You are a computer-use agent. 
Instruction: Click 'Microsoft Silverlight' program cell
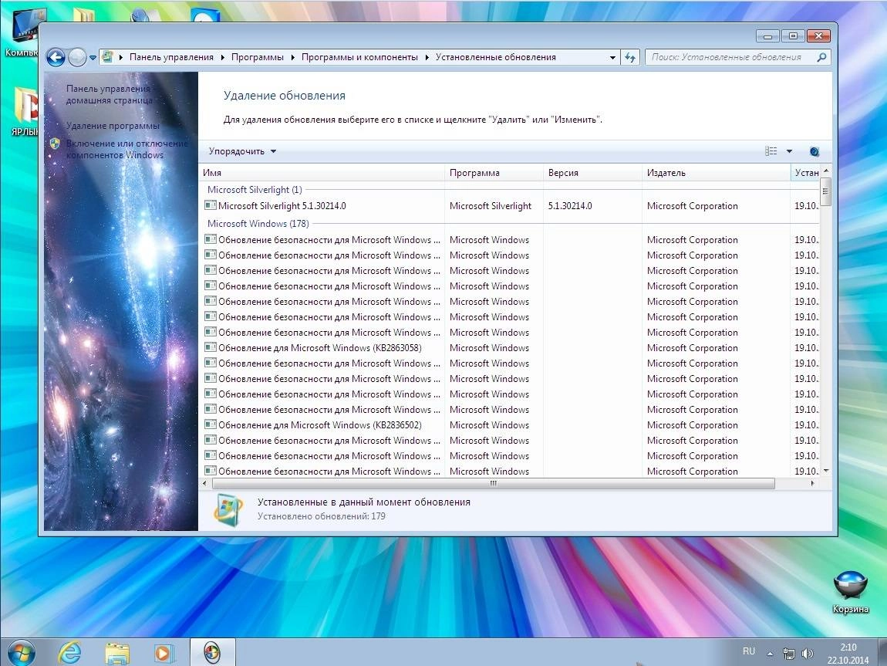click(x=491, y=206)
